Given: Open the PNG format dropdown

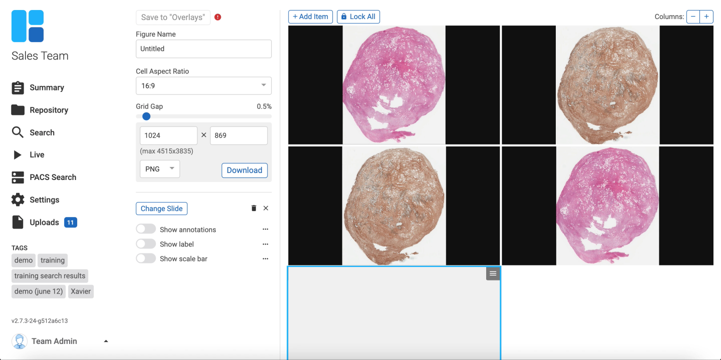Looking at the screenshot, I should coord(160,169).
